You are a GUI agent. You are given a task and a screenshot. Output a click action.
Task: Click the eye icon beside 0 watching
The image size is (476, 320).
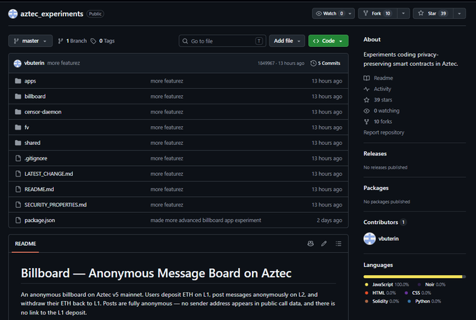(366, 111)
